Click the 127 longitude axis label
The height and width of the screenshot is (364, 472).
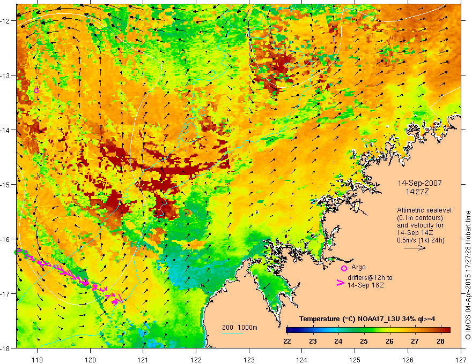coord(461,360)
